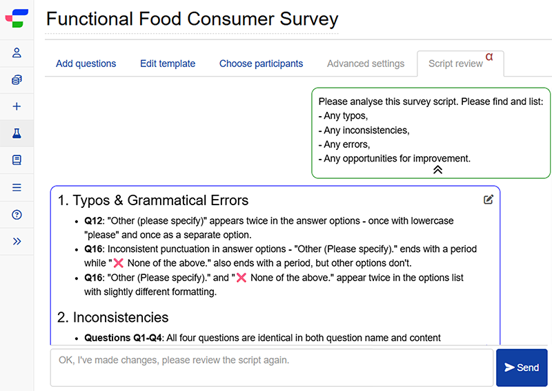
Task: Click the Functional Food Consumer Survey title
Action: [192, 19]
